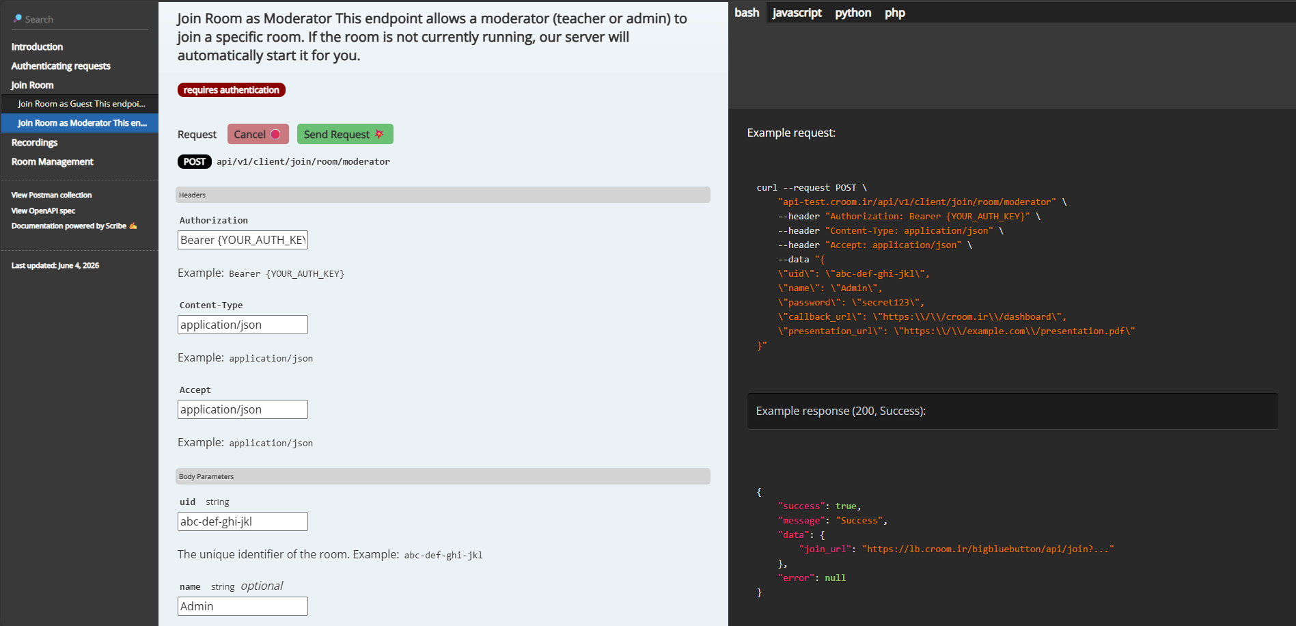Viewport: 1296px width, 626px height.
Task: Click the red cancel circle icon
Action: 275,134
